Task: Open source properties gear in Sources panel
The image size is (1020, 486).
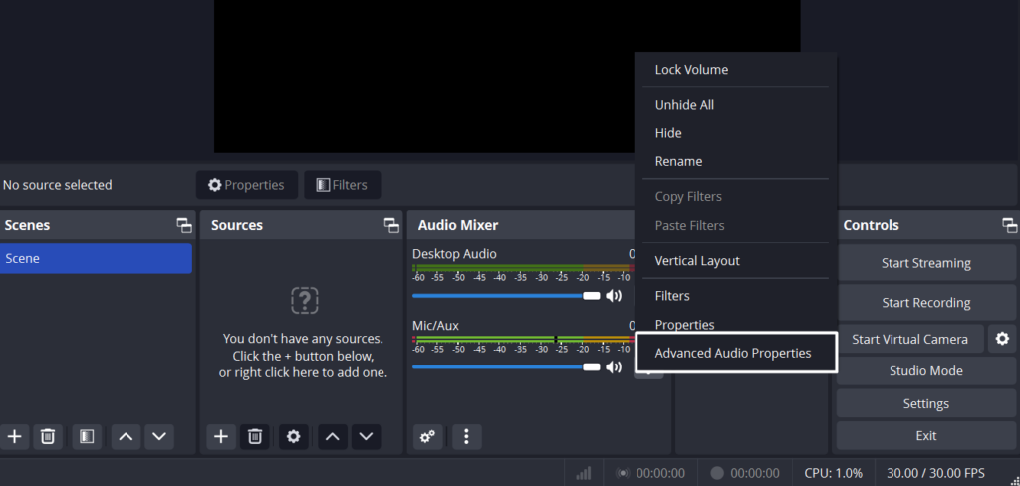Action: 293,436
